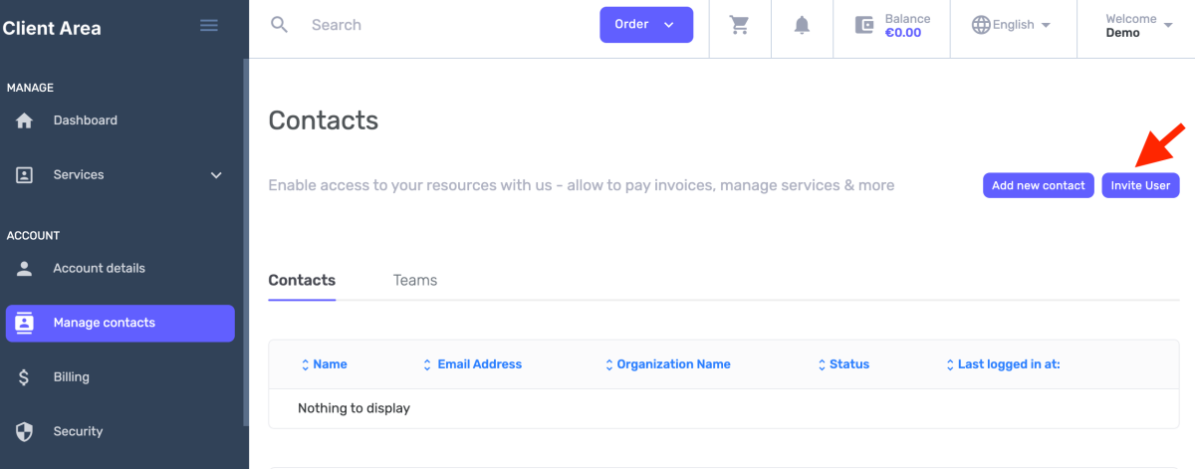Expand the Welcome Demo user menu
The height and width of the screenshot is (469, 1195).
[x=1139, y=25]
